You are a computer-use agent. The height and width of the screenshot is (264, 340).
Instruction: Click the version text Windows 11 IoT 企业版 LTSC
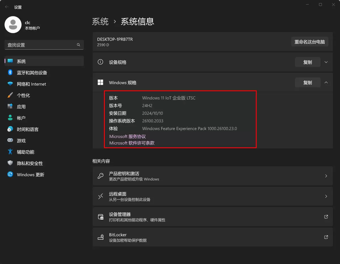169,98
